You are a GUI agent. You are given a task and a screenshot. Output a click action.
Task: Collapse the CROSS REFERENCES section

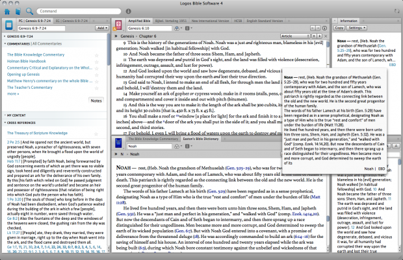point(5,123)
